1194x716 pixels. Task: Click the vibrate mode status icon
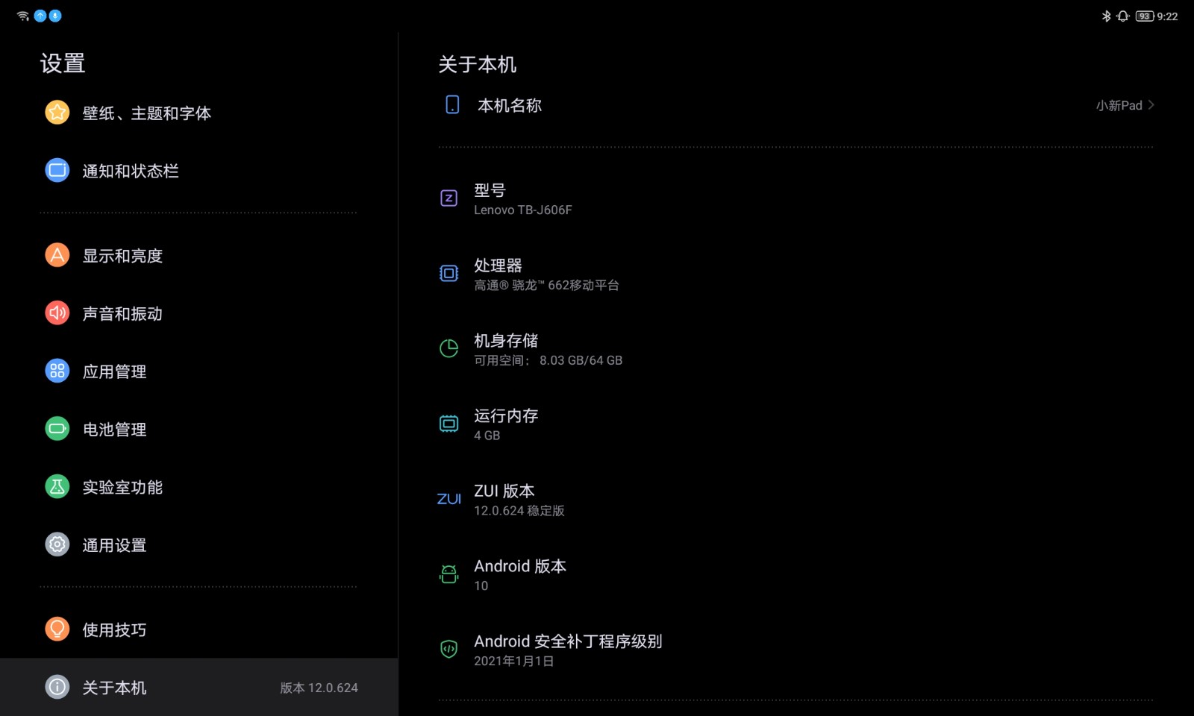pos(1123,16)
